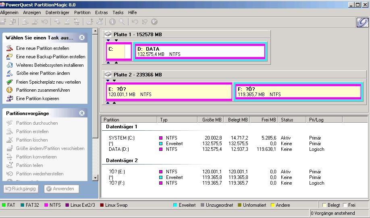Collapse the Partitionsvorgänge panel

(x=82, y=113)
